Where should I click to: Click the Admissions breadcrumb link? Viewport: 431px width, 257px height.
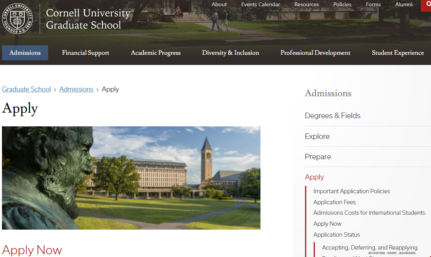[x=76, y=89]
